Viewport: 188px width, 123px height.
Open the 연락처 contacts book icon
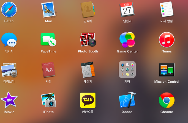tap(88, 10)
